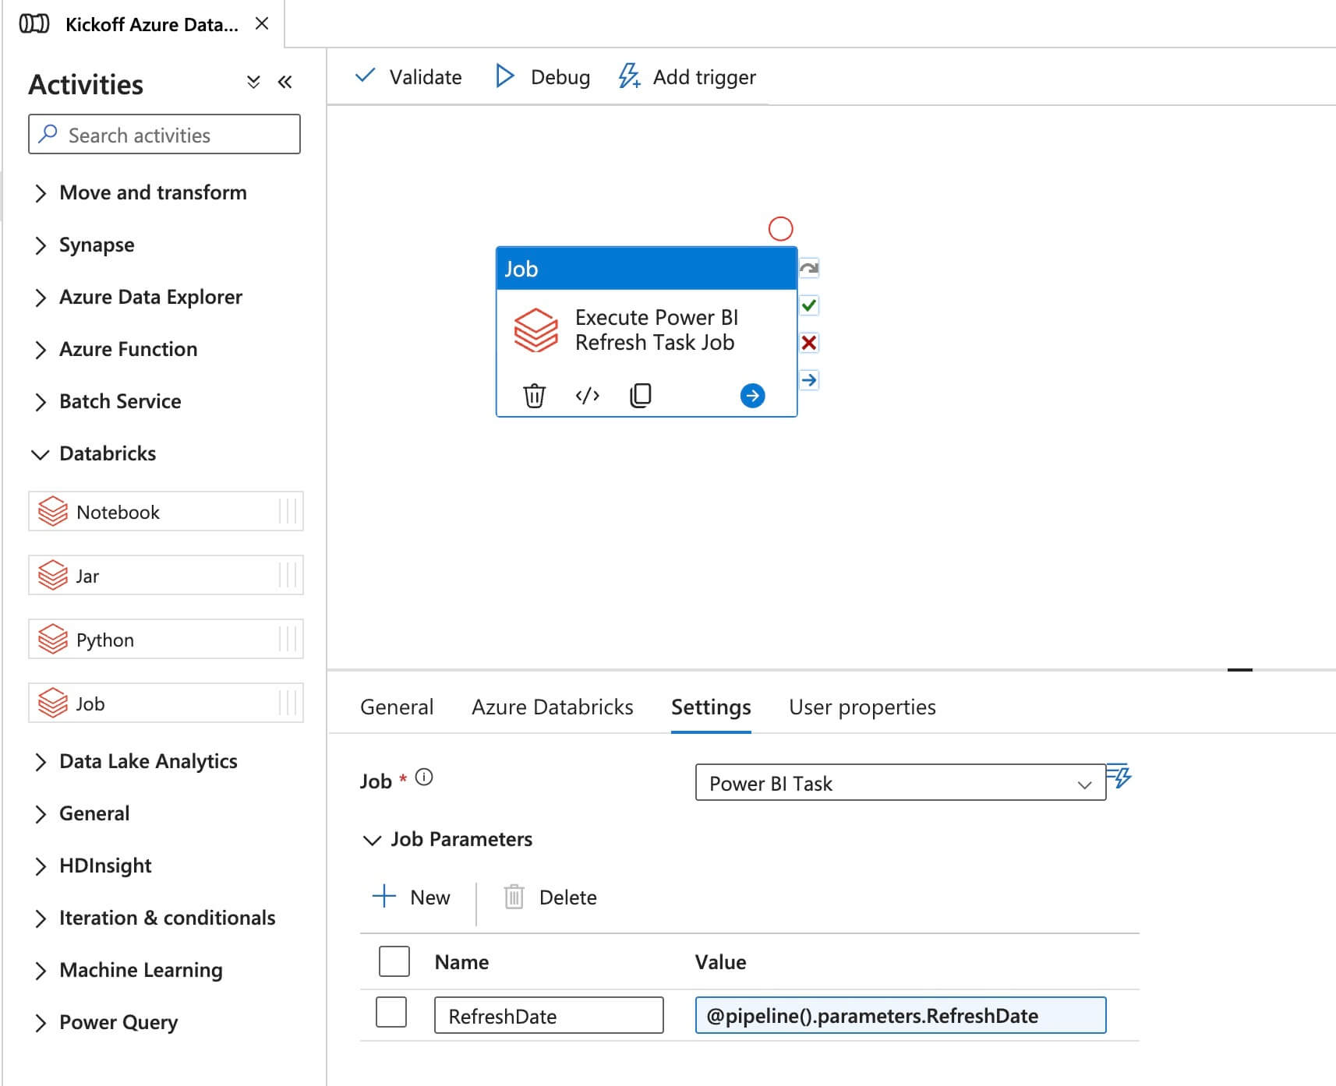Click the green success checkmark connector
The height and width of the screenshot is (1086, 1336).
[809, 305]
